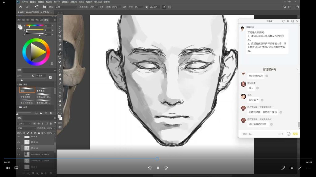Open layer blend mode dropdown

point(26,128)
